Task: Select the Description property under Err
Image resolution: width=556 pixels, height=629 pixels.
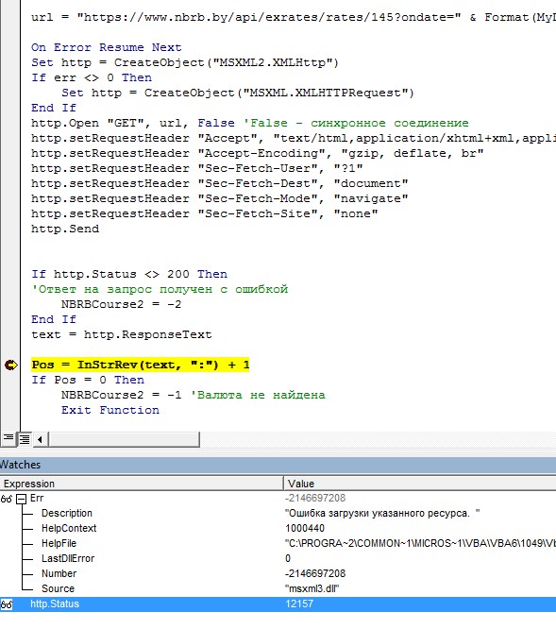Action: coord(66,513)
